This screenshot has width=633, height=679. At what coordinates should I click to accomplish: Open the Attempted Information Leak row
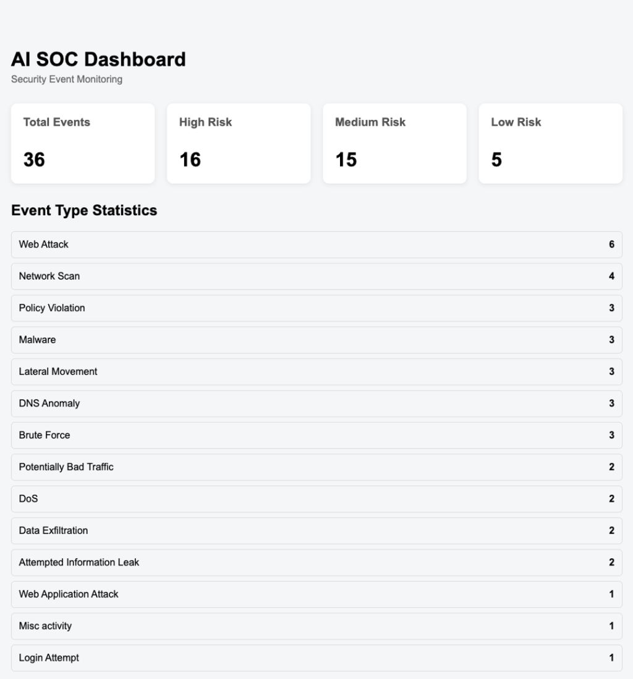(316, 563)
